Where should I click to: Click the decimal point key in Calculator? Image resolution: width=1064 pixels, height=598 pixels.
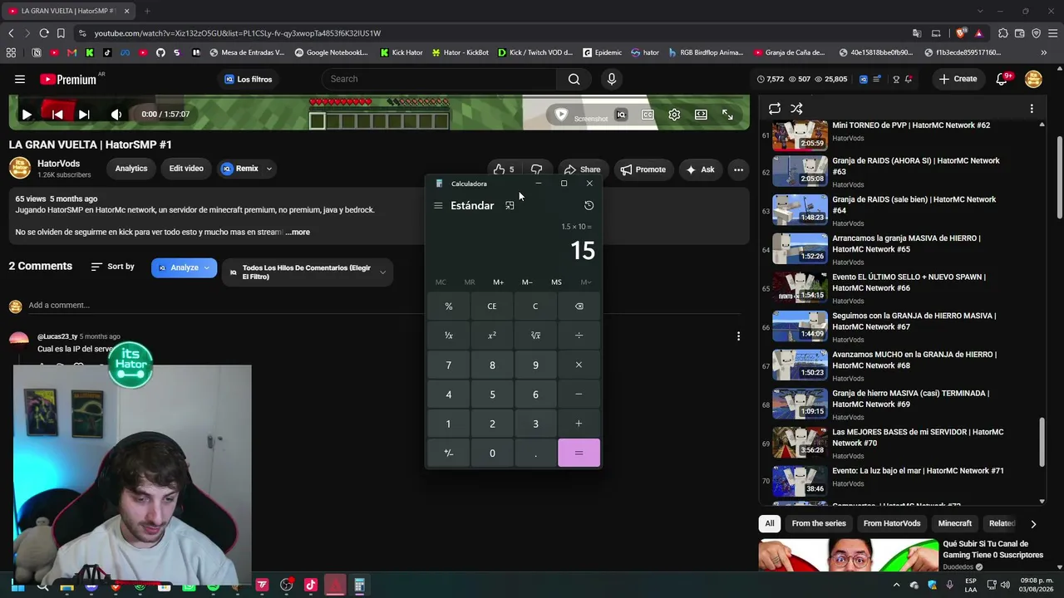click(535, 453)
